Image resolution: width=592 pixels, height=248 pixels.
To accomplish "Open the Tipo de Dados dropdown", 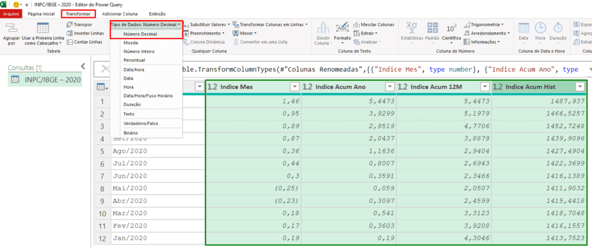I will 146,24.
